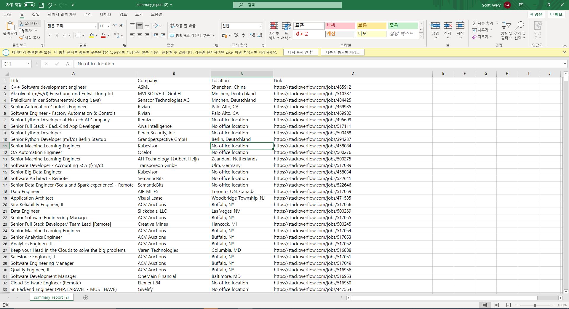Image resolution: width=569 pixels, height=309 pixels.
Task: Click the Cut (잘라내기) scissors button
Action: coord(29,23)
